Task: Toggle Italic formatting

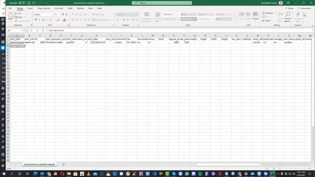Action: click(39, 20)
